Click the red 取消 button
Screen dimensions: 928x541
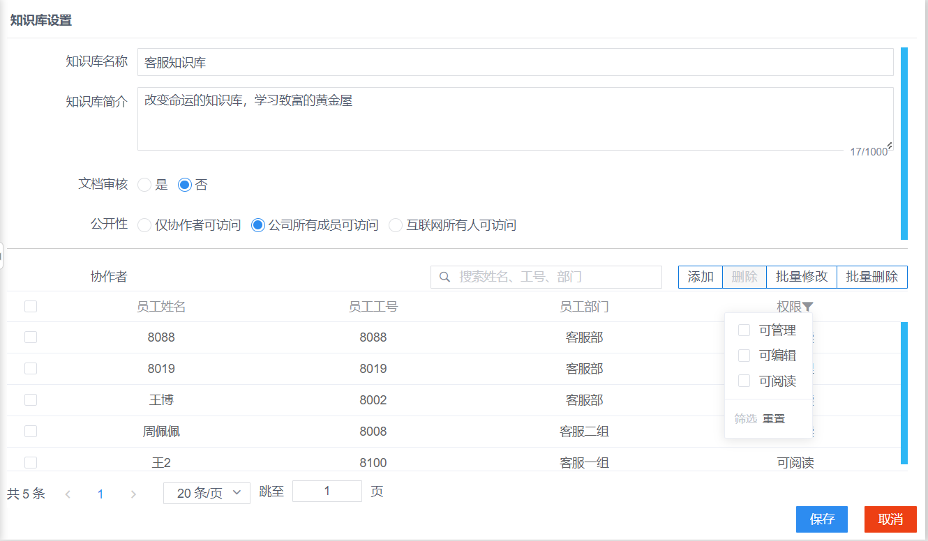[x=890, y=519]
